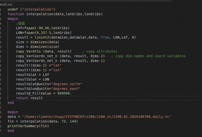
Task: Click the LAT=fspan(-90,90,latGribs) line
Action: coord(42,28)
